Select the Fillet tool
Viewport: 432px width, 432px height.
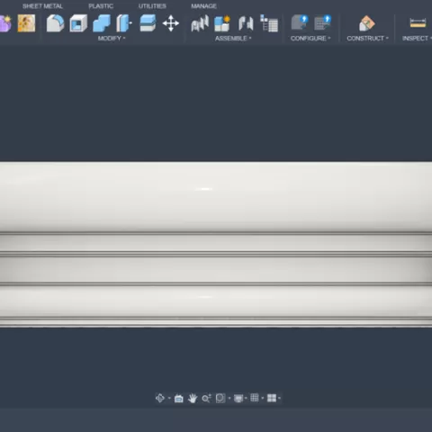55,23
